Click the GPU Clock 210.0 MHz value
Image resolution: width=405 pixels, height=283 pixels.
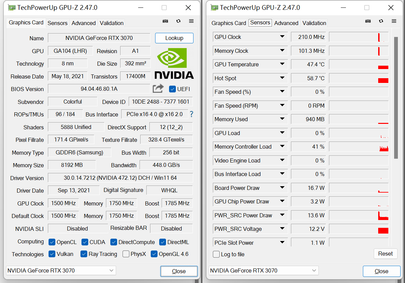point(308,37)
